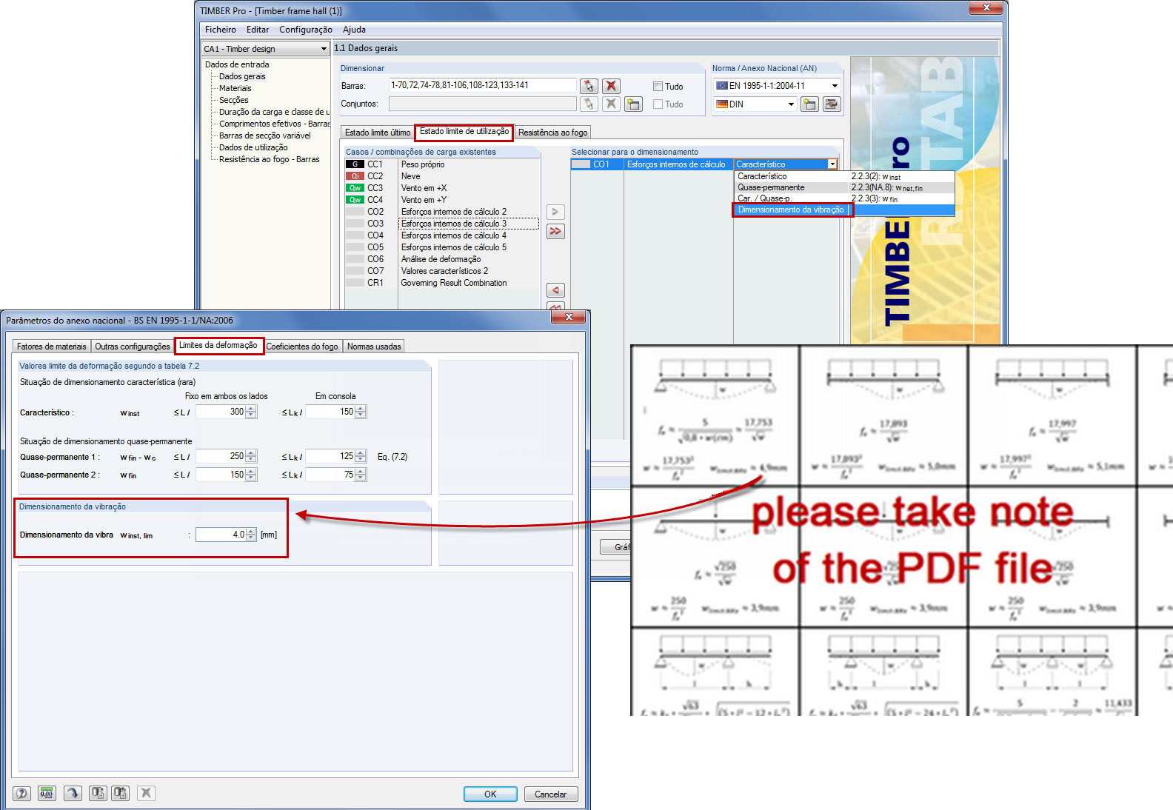Click the w inst, lim value field showing 4.0

tap(221, 535)
